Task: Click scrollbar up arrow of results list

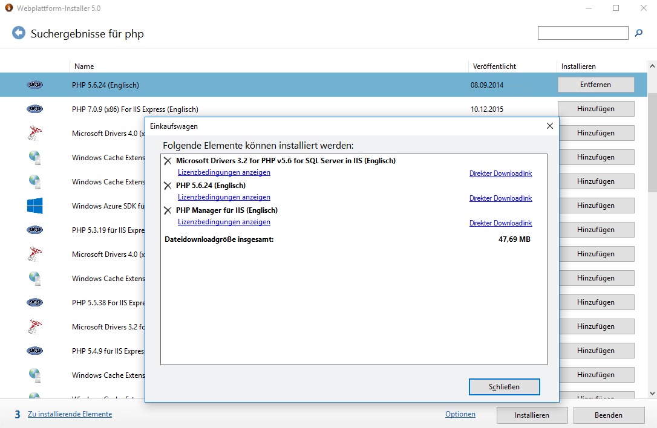Action: coord(652,66)
